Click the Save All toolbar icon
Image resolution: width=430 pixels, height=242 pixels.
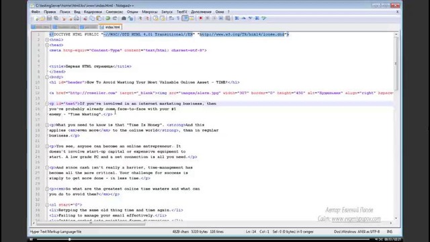click(56, 18)
